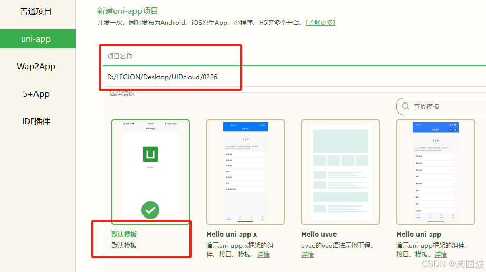The width and height of the screenshot is (486, 272).
Task: Open the 了解更多 link
Action: point(320,23)
